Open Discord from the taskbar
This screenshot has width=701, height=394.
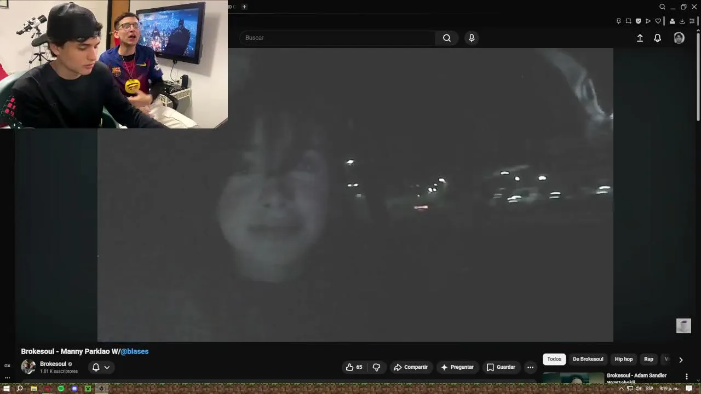[74, 389]
